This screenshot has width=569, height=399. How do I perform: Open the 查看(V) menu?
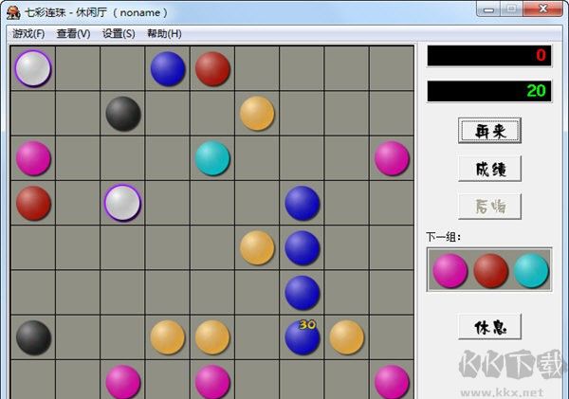73,34
